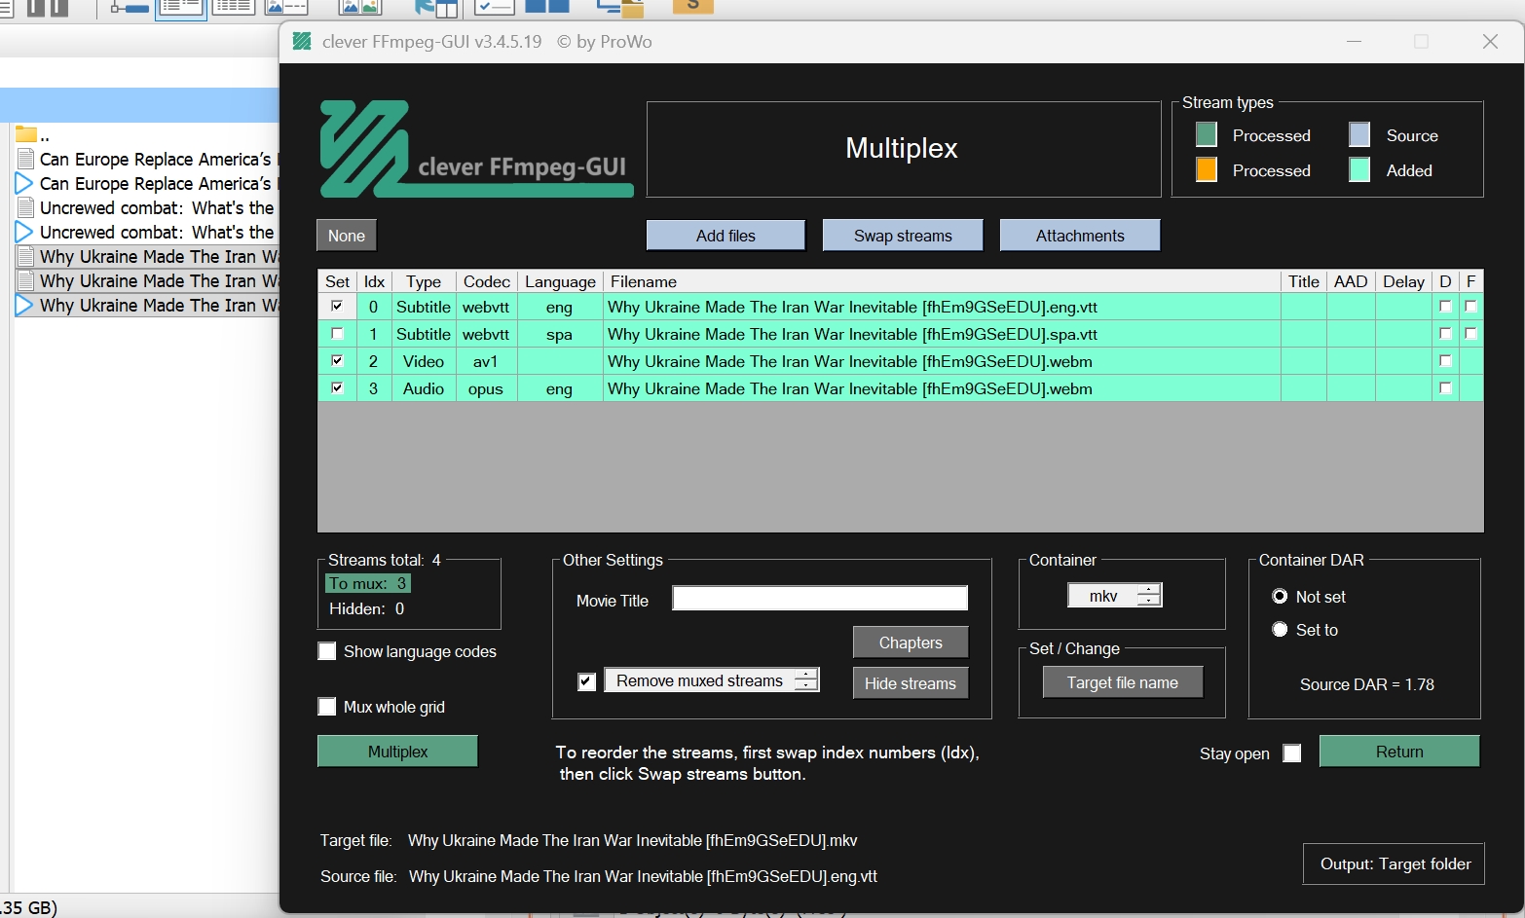Image resolution: width=1525 pixels, height=918 pixels.
Task: Click the clever FFmpeg-GUI title bar icon
Action: click(302, 42)
